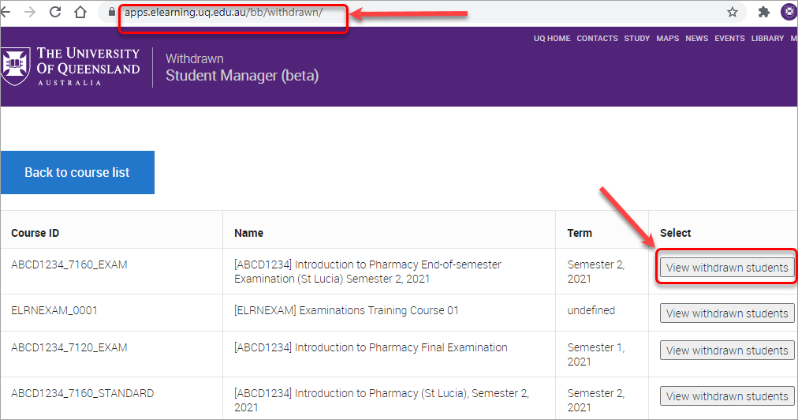Click the padlock site info icon
The image size is (798, 420).
pos(111,12)
